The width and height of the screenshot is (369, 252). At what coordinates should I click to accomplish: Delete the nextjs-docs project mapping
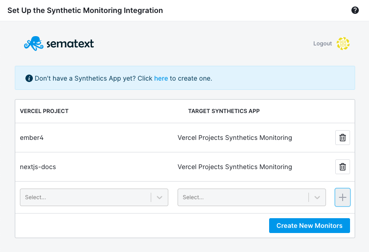[x=342, y=167]
